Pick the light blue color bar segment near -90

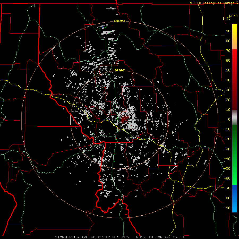point(234,207)
